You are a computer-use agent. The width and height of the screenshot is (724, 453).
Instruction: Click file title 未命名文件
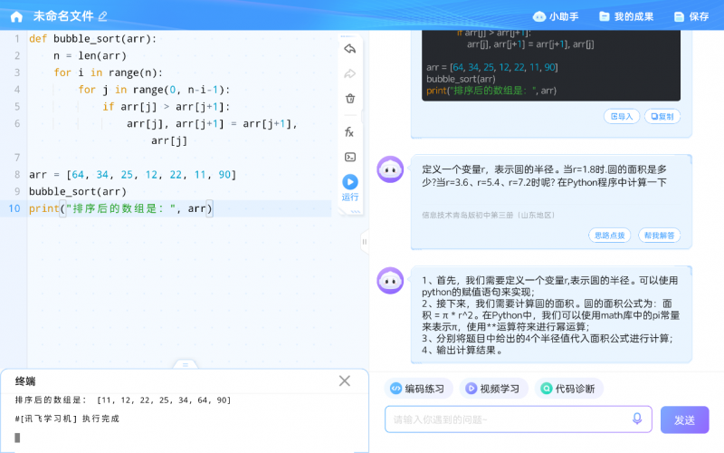pyautogui.click(x=63, y=16)
